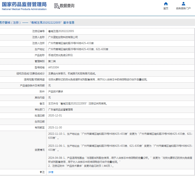
Task: Click the 产品储存条件及有效期 row label
Action: click(x=32, y=86)
